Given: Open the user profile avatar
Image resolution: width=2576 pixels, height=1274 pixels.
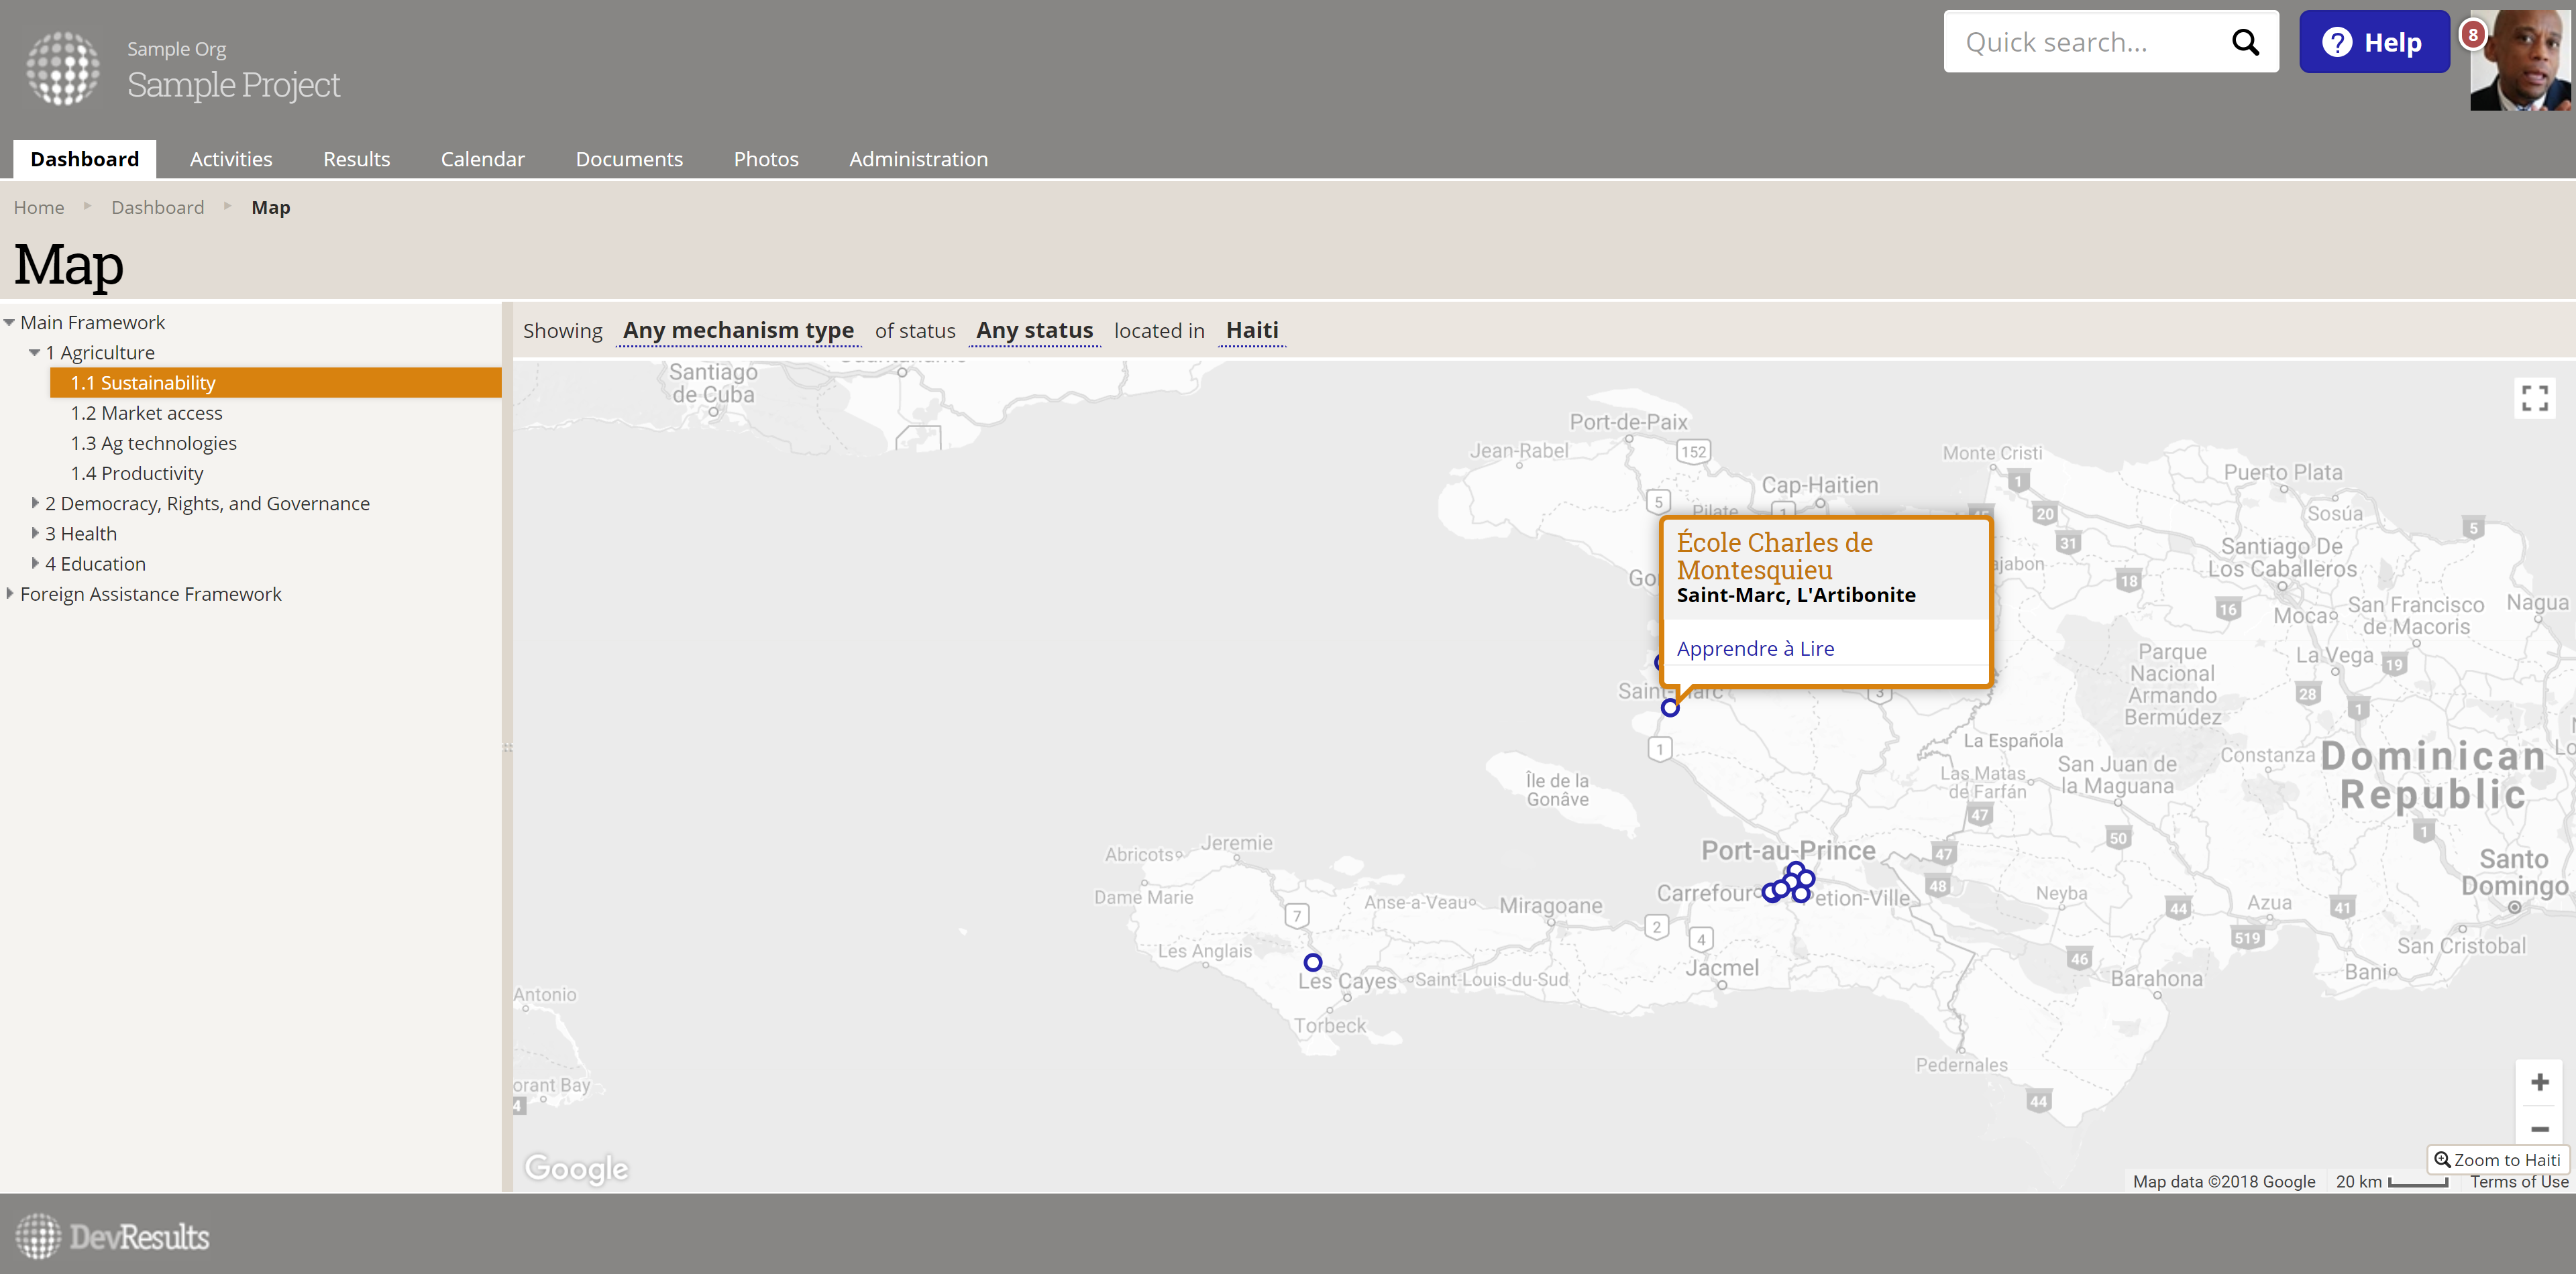Looking at the screenshot, I should [x=2519, y=61].
